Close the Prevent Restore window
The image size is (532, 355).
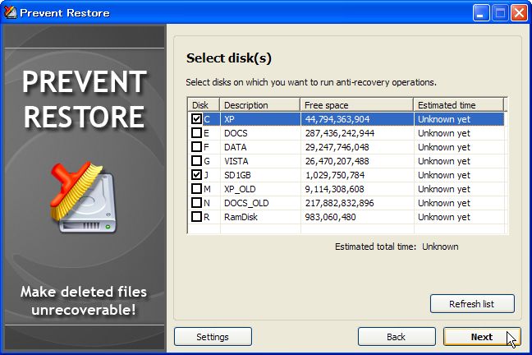[519, 13]
